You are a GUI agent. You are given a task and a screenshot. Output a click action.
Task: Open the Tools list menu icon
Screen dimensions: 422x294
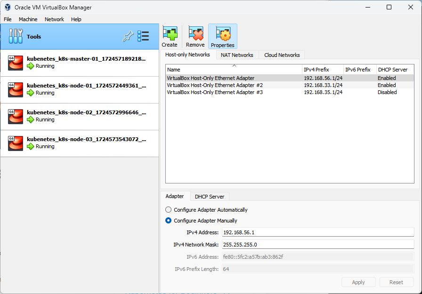(x=143, y=36)
